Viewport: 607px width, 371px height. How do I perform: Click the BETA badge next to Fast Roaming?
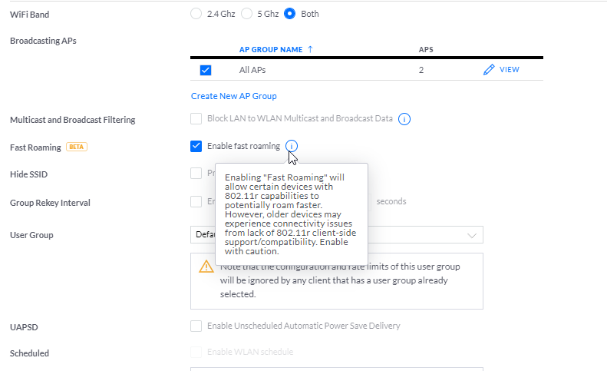[x=77, y=147]
